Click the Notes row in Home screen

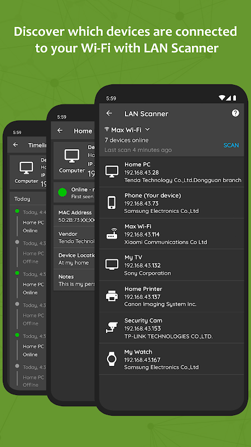coord(74,280)
